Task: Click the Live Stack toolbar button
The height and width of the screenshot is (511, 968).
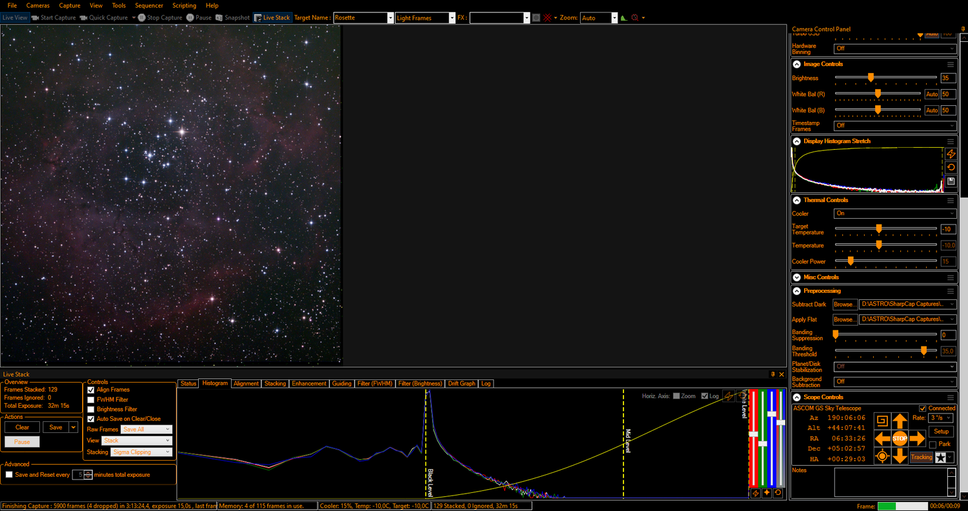Action: coord(272,18)
